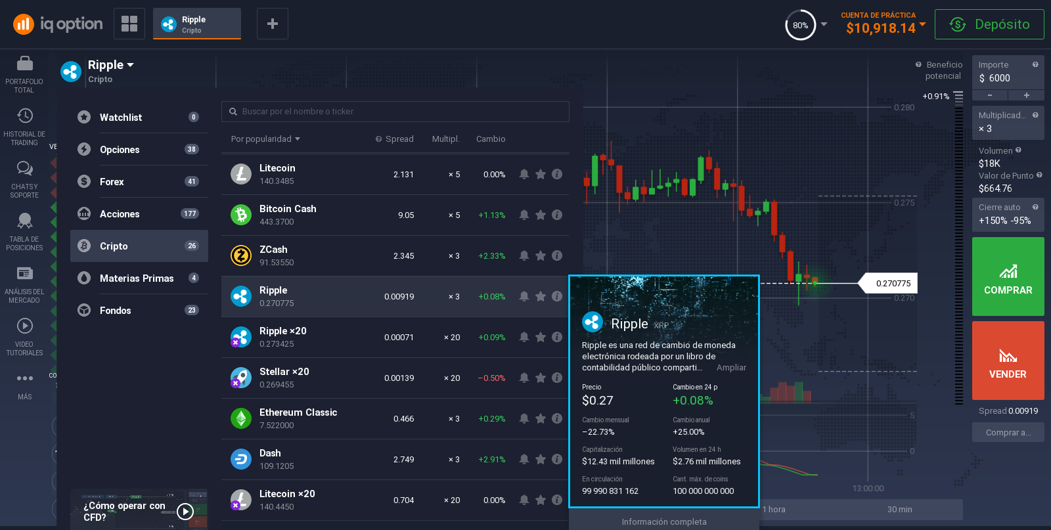Increase the Importe amount with plus

click(1026, 95)
